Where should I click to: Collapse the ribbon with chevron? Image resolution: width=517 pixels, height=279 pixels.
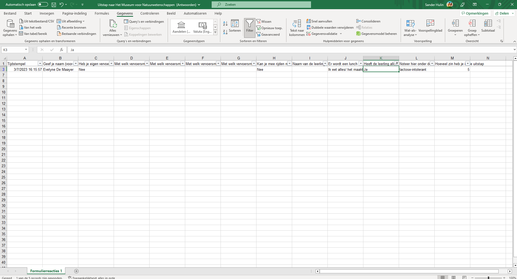point(515,41)
